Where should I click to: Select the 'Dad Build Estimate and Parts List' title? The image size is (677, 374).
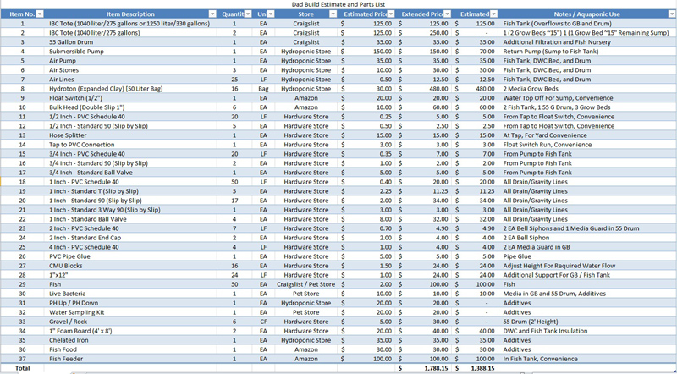coord(337,5)
